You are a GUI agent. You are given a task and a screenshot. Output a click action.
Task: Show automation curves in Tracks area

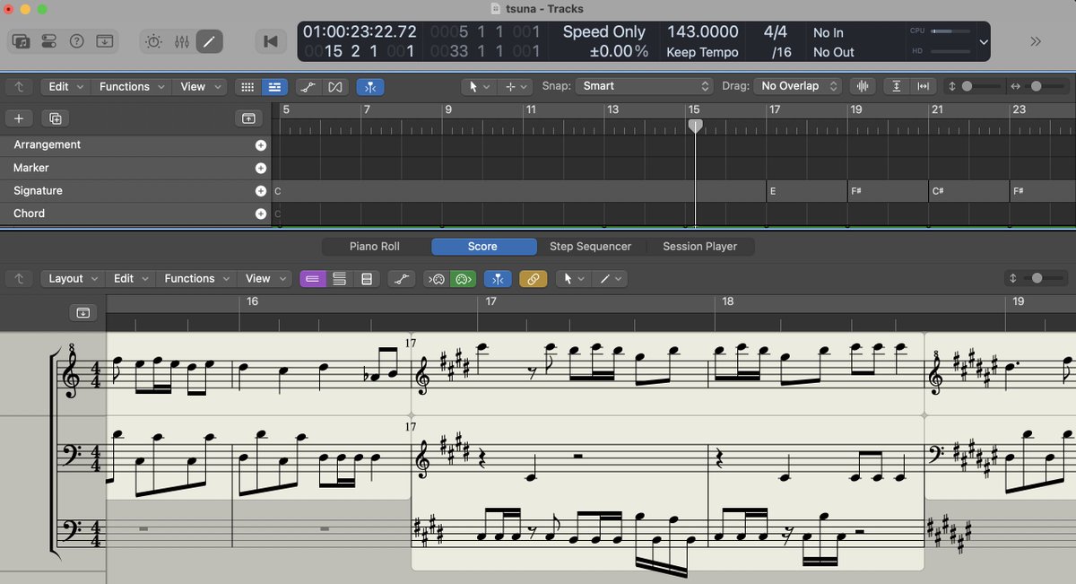pos(308,87)
